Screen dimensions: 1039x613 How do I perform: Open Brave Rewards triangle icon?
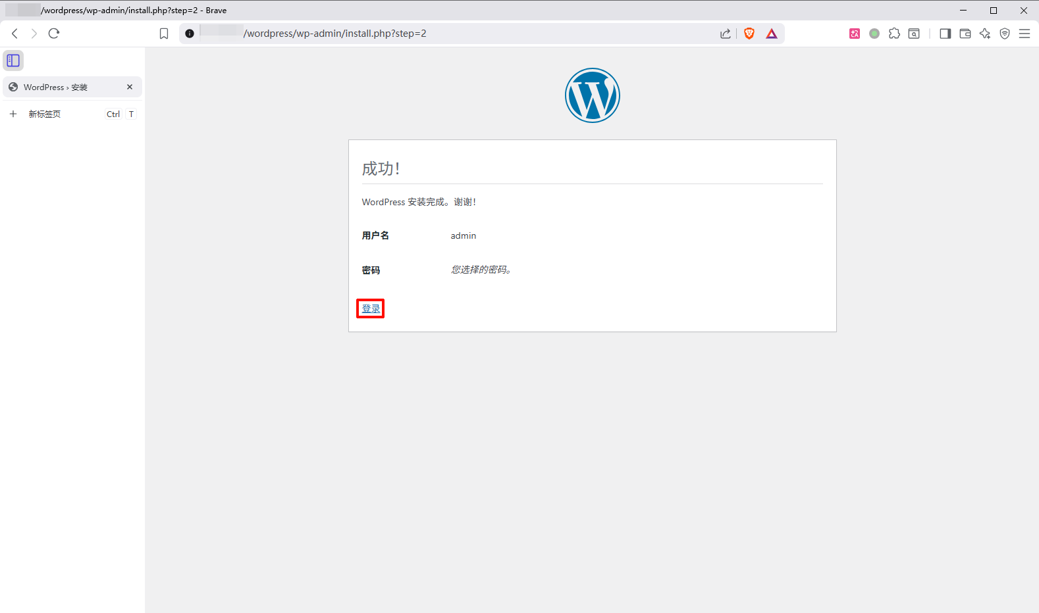tap(772, 34)
